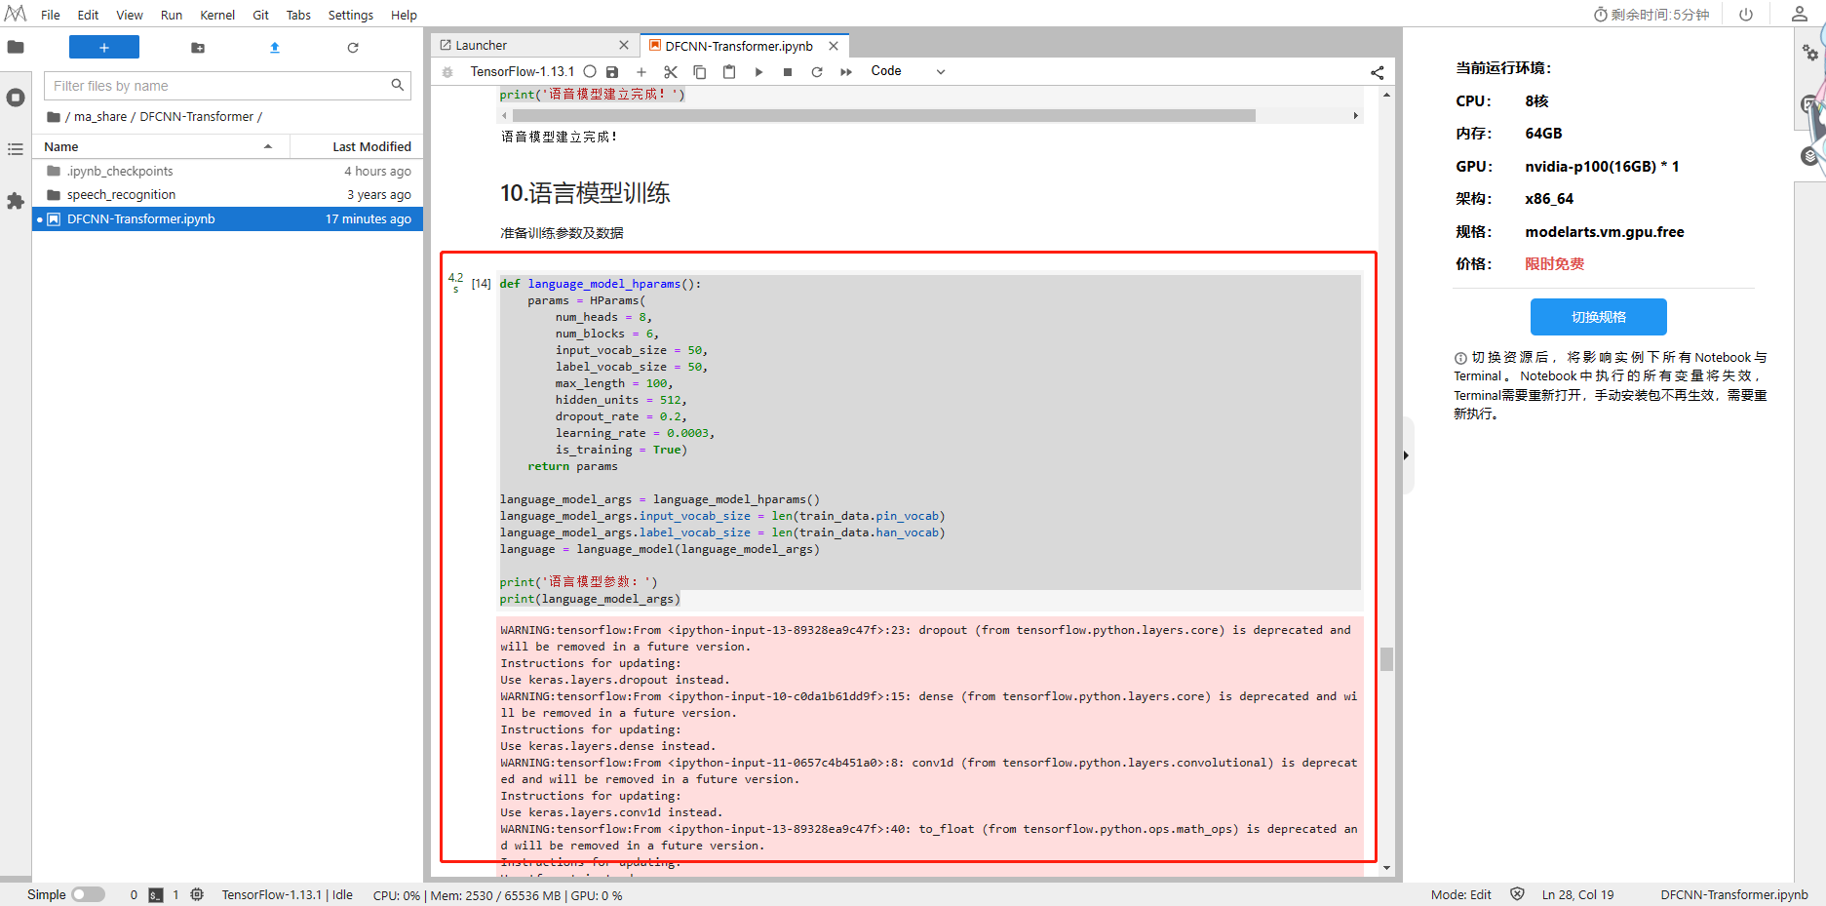Select the .ipynb_checkpoints folder
This screenshot has height=906, width=1826.
click(x=228, y=171)
